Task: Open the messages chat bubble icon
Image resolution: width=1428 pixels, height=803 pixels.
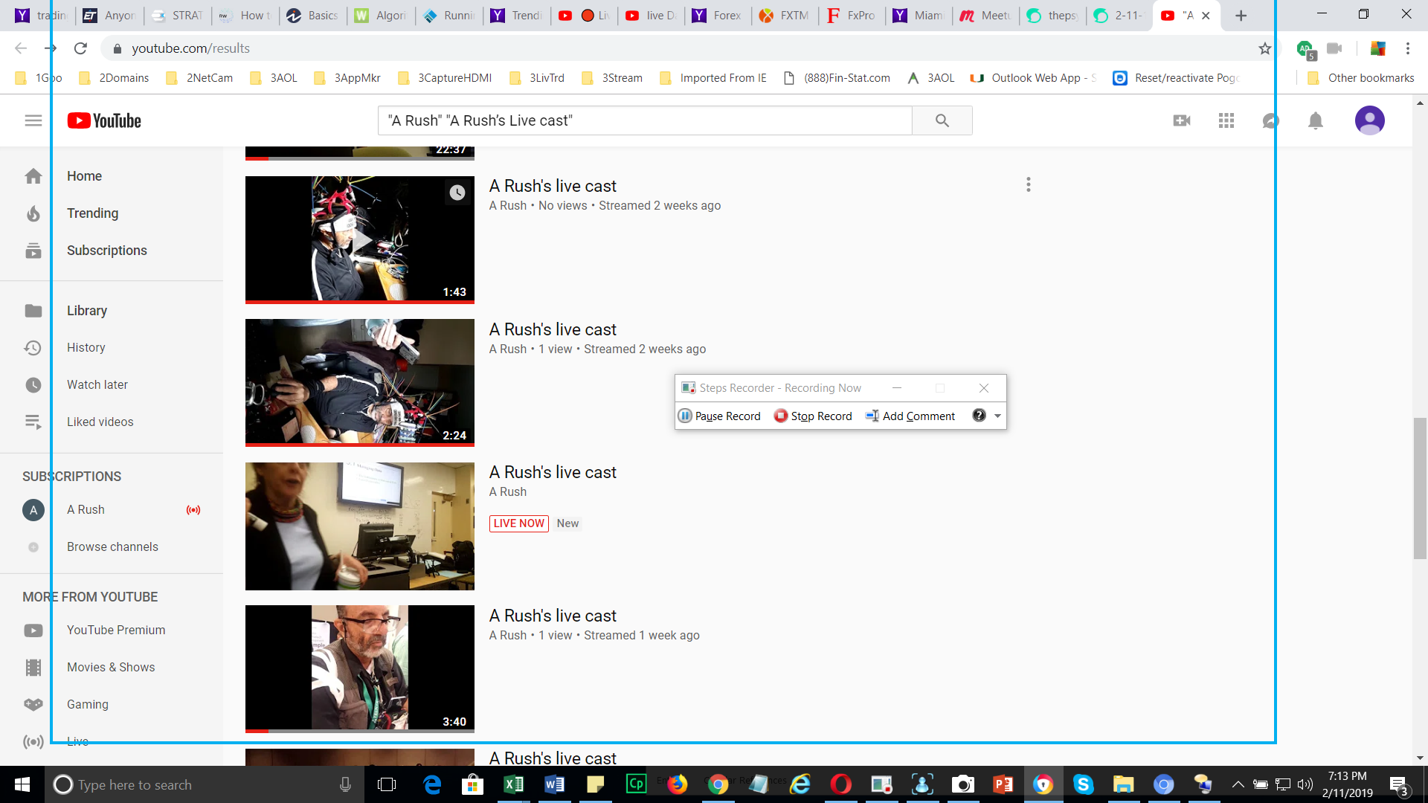Action: [1271, 120]
